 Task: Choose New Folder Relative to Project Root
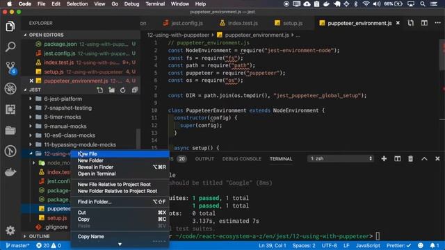pyautogui.click(x=120, y=192)
